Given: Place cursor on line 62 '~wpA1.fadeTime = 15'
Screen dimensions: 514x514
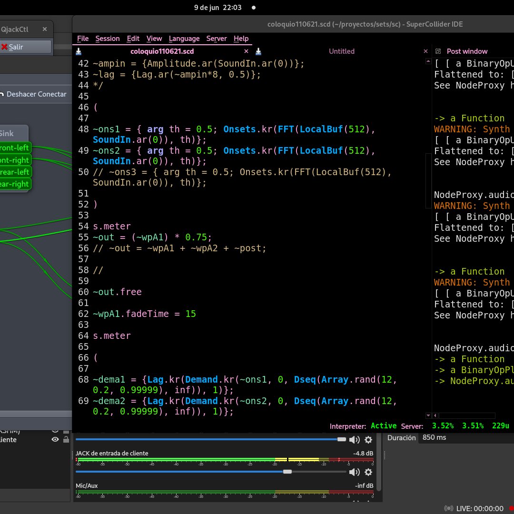Looking at the screenshot, I should [x=144, y=314].
